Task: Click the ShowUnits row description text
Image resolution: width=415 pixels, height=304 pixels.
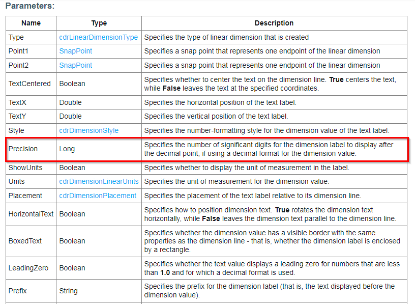Action: click(247, 168)
